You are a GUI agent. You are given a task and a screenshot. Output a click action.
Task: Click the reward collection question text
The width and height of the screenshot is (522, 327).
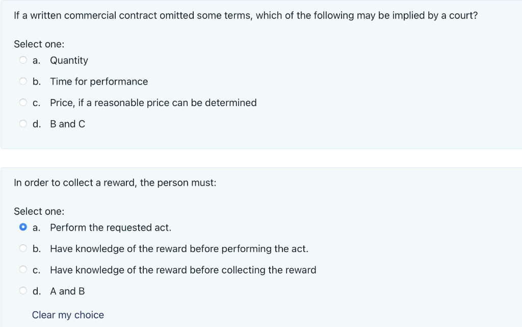115,183
